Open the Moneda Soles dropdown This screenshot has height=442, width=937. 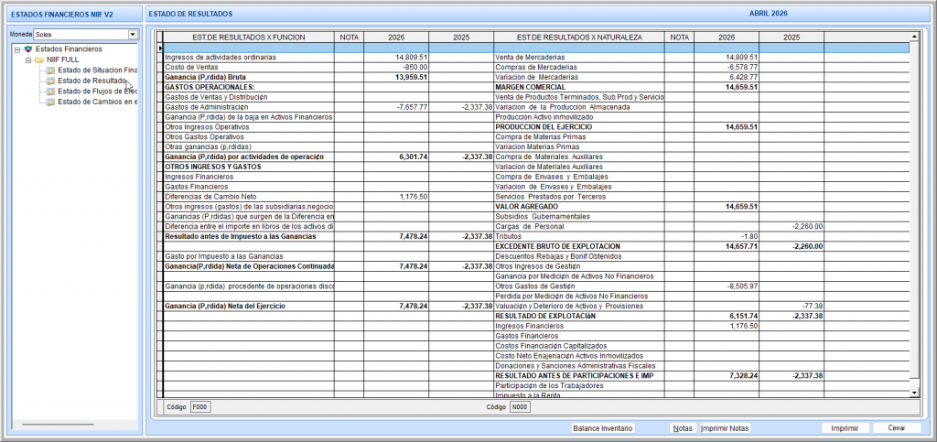pos(133,35)
